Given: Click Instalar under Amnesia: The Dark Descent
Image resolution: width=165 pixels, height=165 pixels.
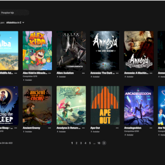Looking at the screenshot, I should pos(95,77).
